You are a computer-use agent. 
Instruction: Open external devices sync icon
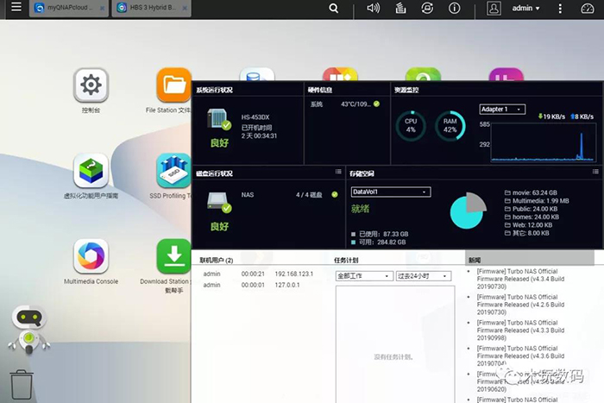(x=427, y=8)
